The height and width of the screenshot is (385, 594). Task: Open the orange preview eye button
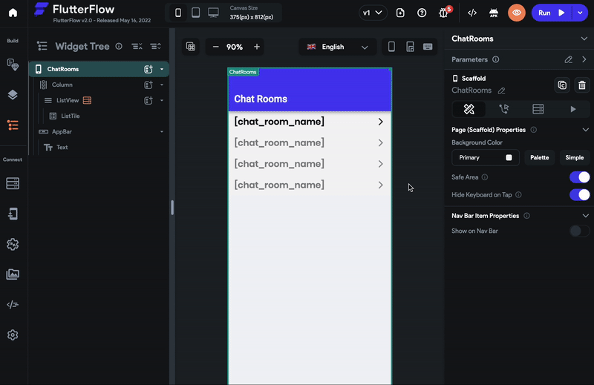click(x=516, y=13)
